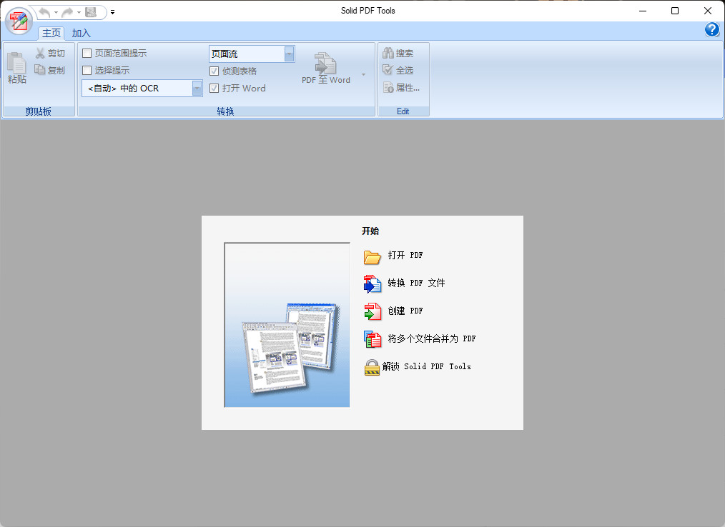Toggle the 打开 Word checkbox
The height and width of the screenshot is (527, 725).
coord(214,88)
